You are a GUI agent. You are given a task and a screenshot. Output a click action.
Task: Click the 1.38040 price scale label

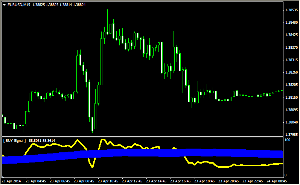292,122
